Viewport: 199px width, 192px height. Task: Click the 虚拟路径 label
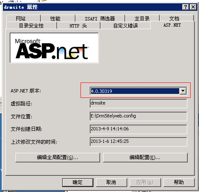click(x=21, y=104)
